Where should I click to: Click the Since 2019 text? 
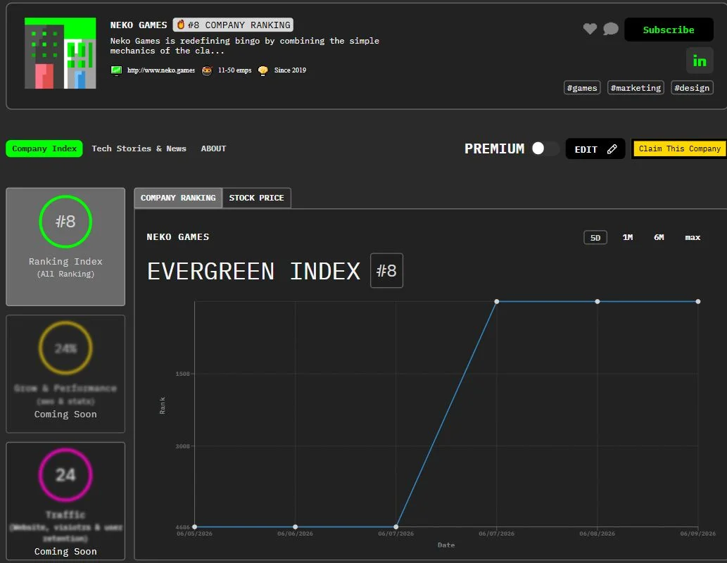point(290,70)
